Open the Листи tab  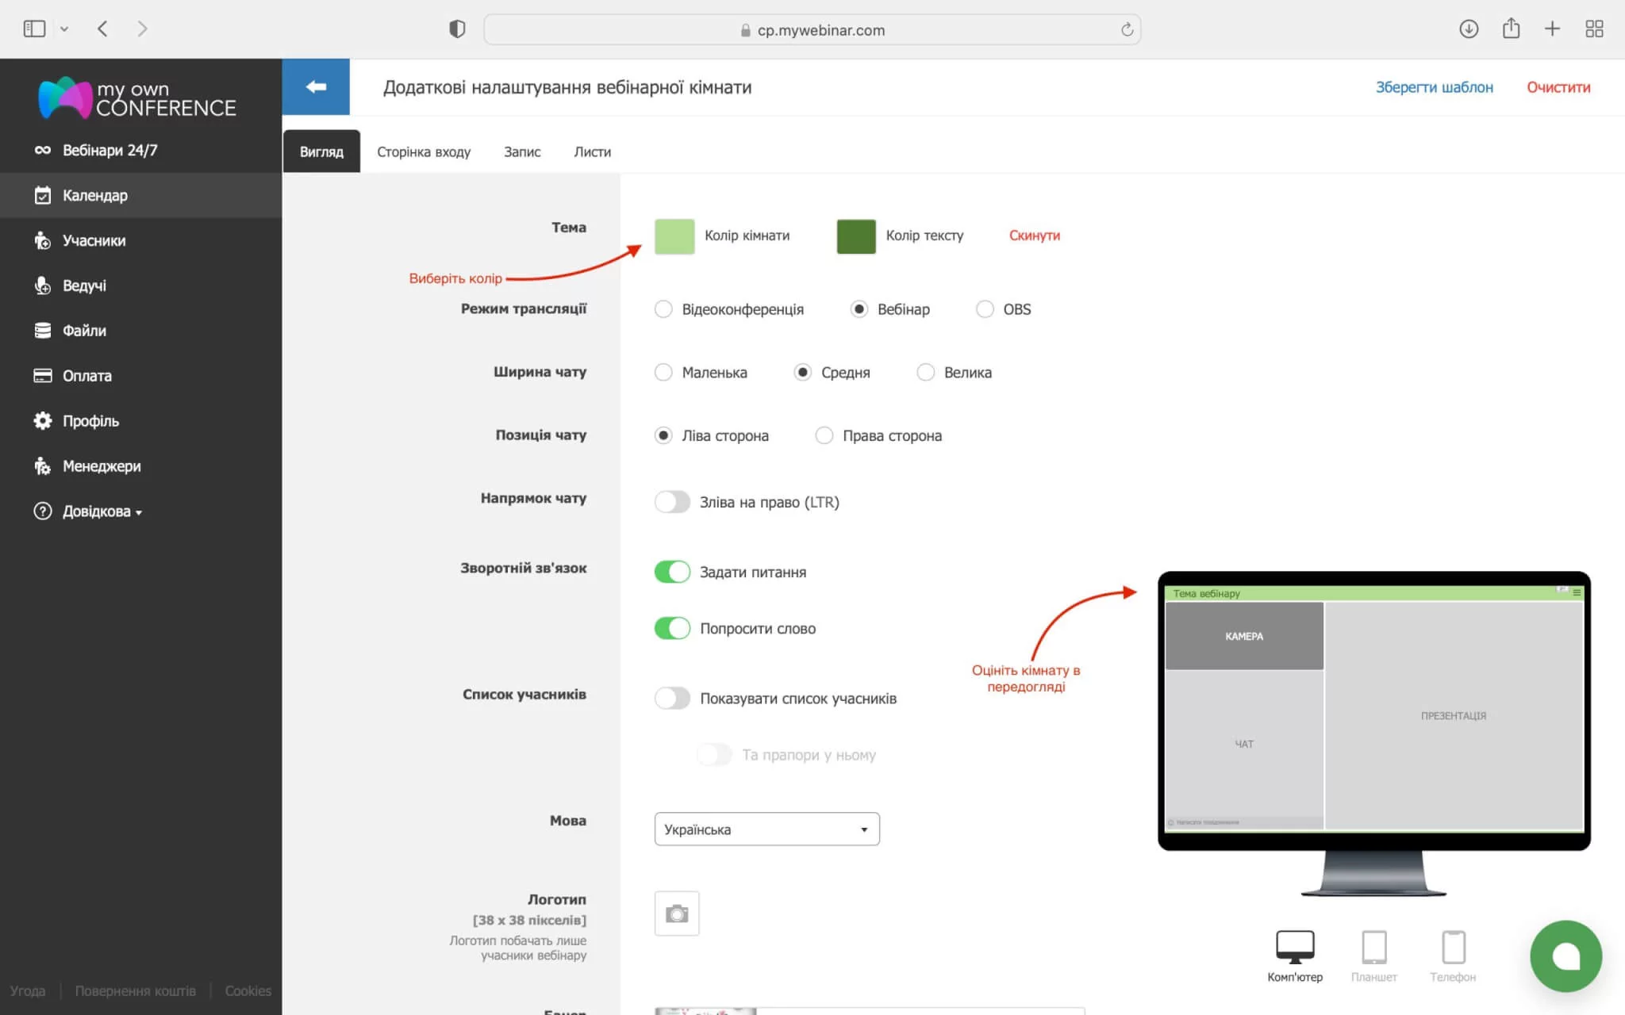click(592, 151)
